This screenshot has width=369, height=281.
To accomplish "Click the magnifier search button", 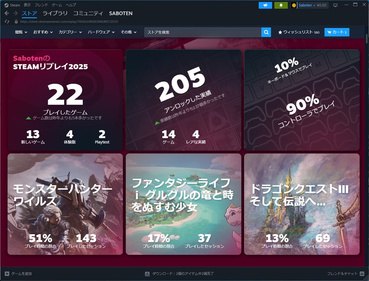I will click(266, 32).
